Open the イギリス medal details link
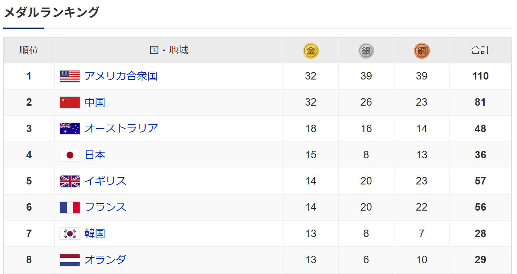This screenshot has height=274, width=517. click(x=105, y=181)
